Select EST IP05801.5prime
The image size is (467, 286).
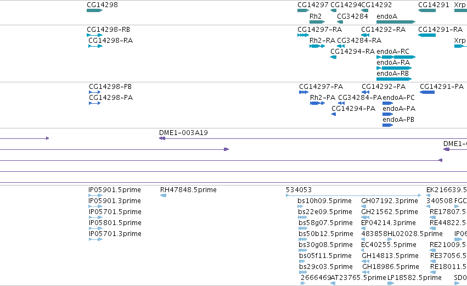(x=95, y=228)
